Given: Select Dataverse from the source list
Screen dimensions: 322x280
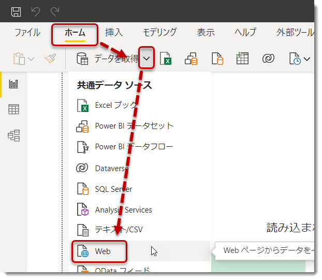Looking at the screenshot, I should tap(139, 169).
